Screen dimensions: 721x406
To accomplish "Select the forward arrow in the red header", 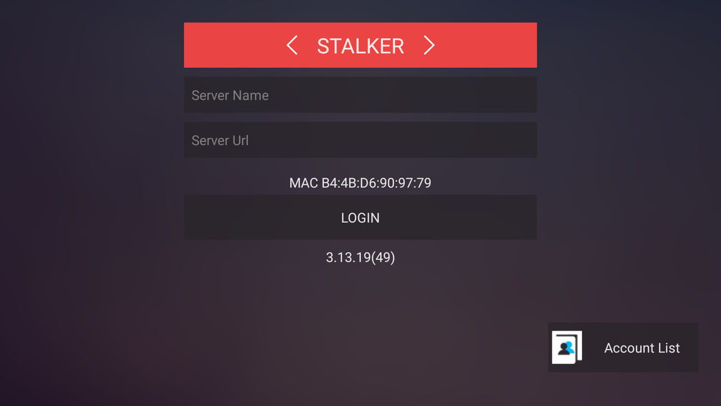I will tap(429, 45).
